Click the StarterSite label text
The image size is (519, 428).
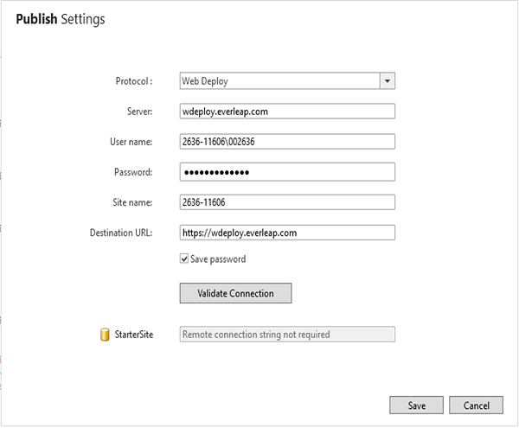[134, 334]
